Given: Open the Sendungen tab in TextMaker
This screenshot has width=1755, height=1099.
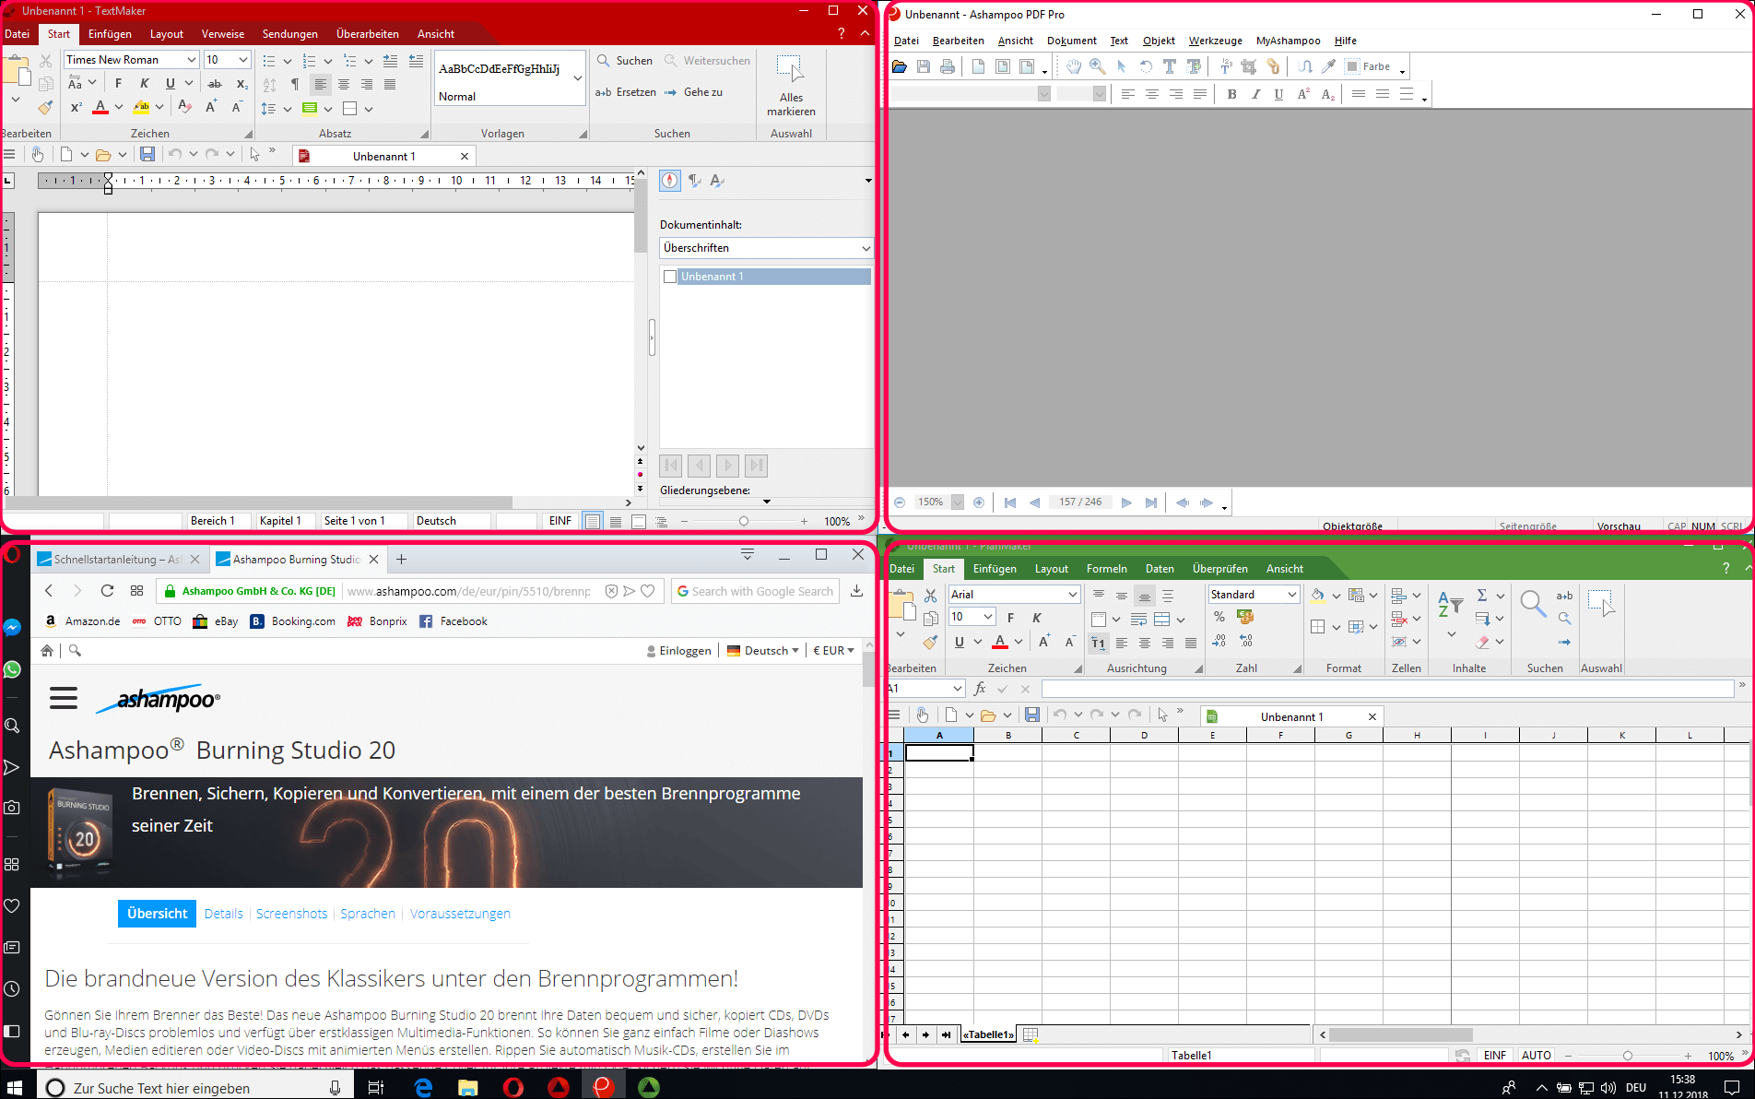Looking at the screenshot, I should (289, 34).
